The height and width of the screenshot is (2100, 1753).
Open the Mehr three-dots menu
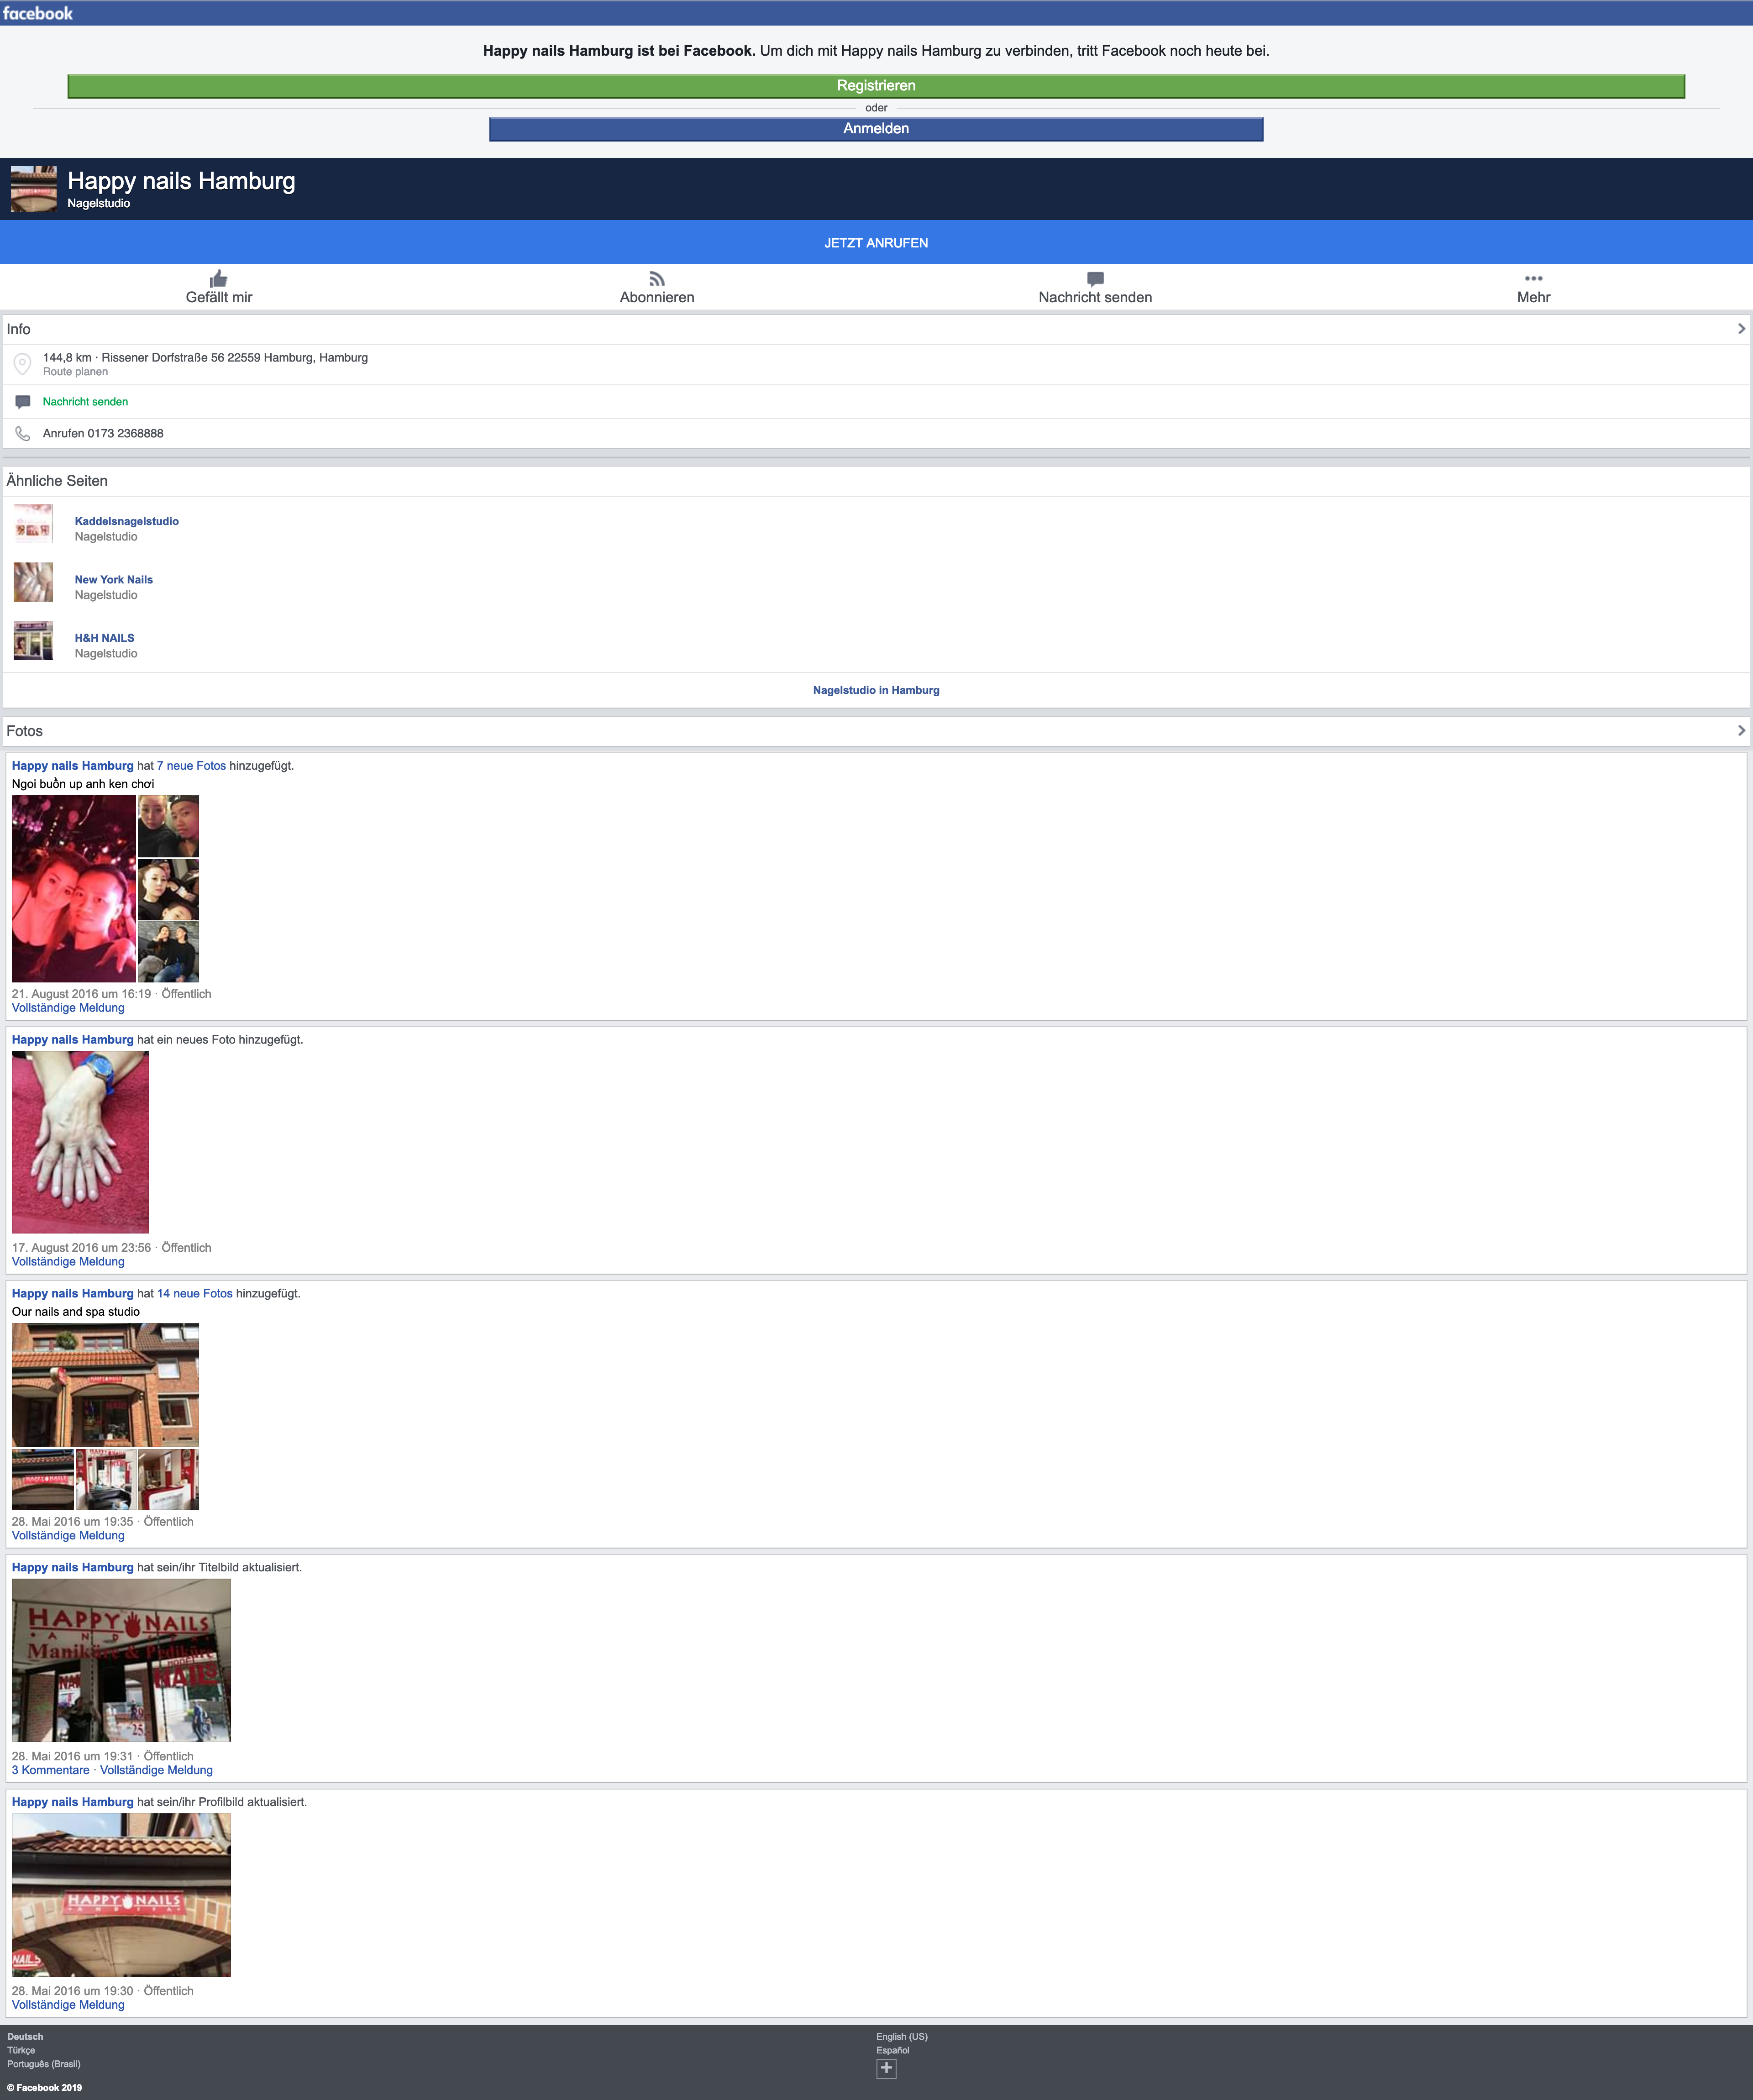[x=1533, y=279]
